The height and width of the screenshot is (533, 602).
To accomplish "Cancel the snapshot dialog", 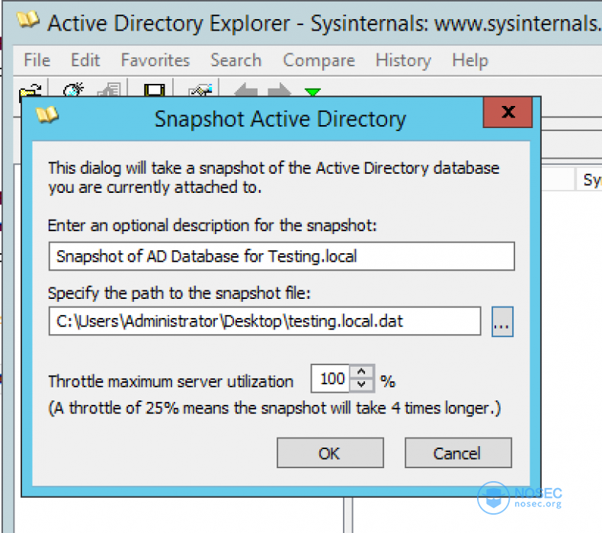I will pos(458,453).
